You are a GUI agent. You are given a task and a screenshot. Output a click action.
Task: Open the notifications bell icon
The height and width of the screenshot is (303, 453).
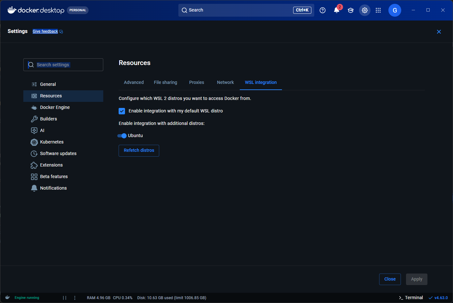(337, 10)
